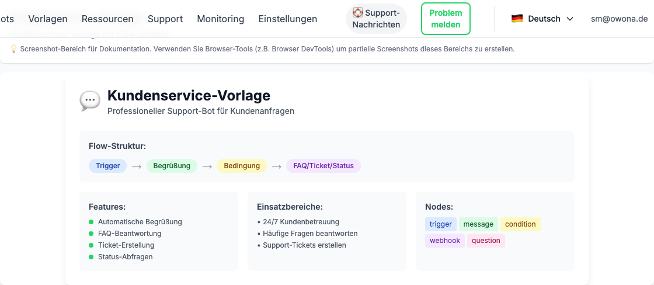
Task: Go to the Support nav item
Action: 165,19
